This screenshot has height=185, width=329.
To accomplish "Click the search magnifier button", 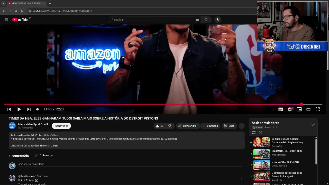I will (206, 20).
